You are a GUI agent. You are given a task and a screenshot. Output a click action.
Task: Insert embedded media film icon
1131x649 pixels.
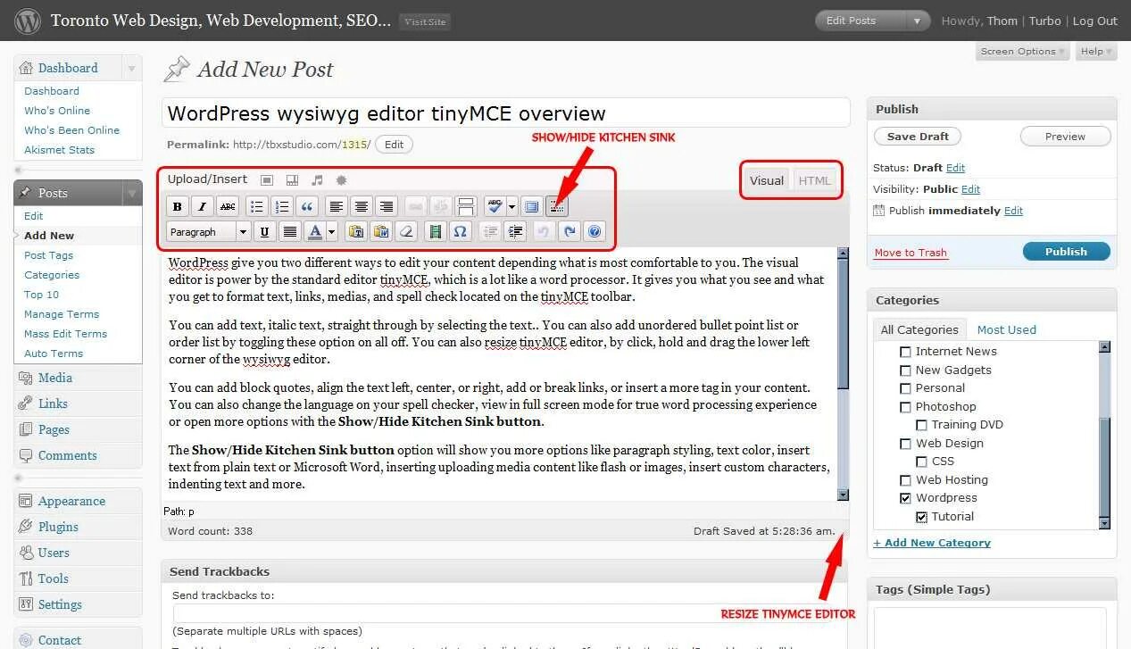[435, 232]
